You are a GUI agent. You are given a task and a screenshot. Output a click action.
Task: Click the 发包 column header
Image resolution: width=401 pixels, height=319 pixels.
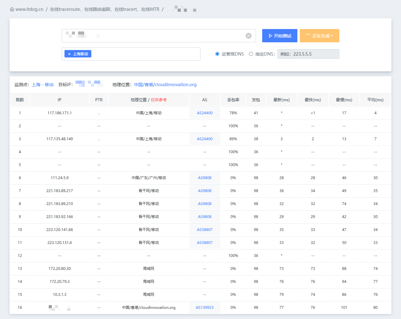(256, 100)
